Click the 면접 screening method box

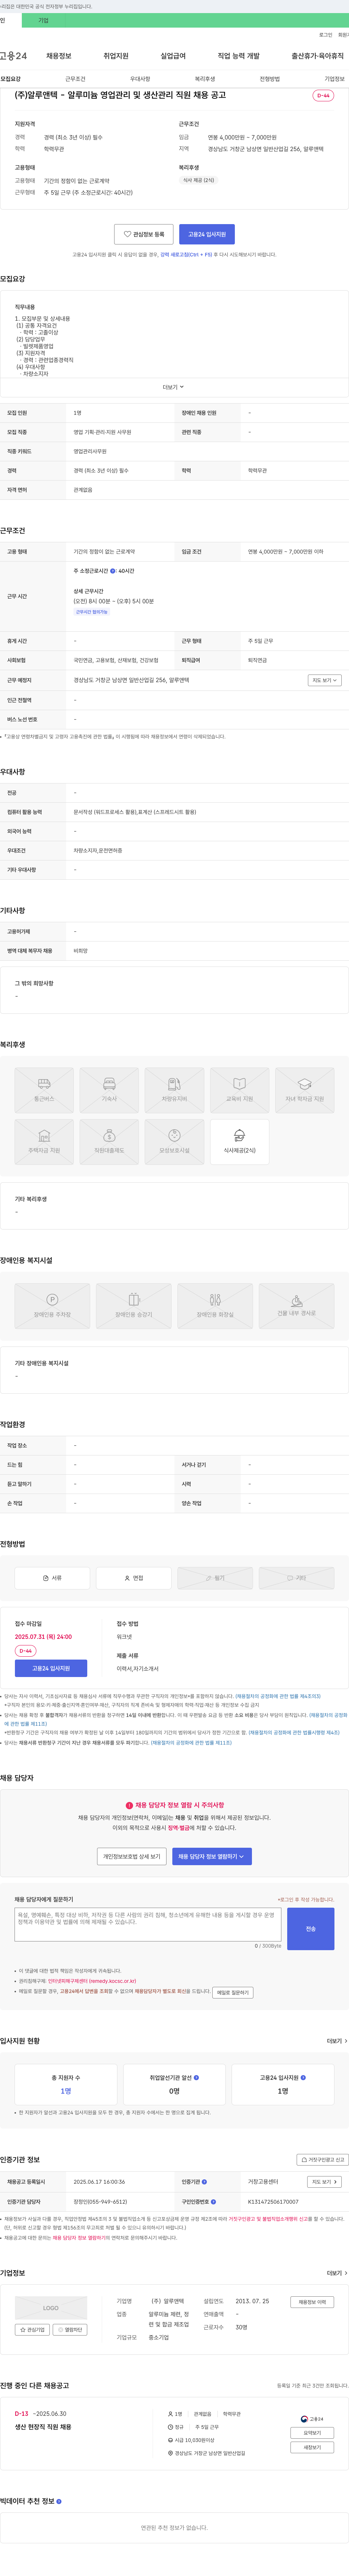pyautogui.click(x=134, y=1578)
